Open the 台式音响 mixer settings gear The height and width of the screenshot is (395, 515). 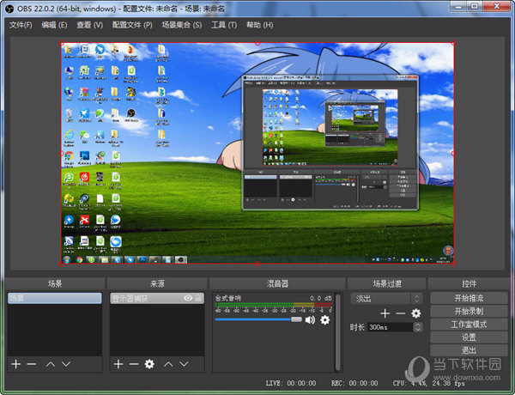(324, 319)
